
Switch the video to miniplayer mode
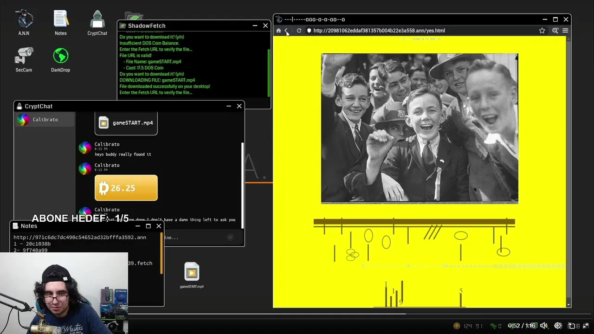pyautogui.click(x=572, y=326)
